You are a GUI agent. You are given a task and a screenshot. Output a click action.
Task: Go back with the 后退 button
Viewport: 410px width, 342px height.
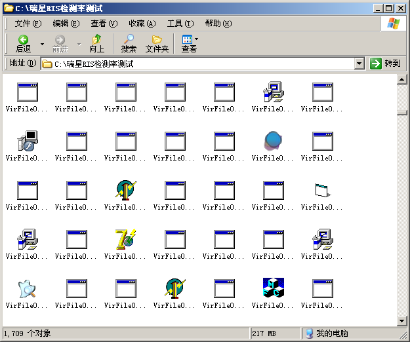pos(23,44)
